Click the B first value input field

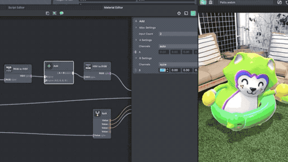pyautogui.click(x=162, y=70)
